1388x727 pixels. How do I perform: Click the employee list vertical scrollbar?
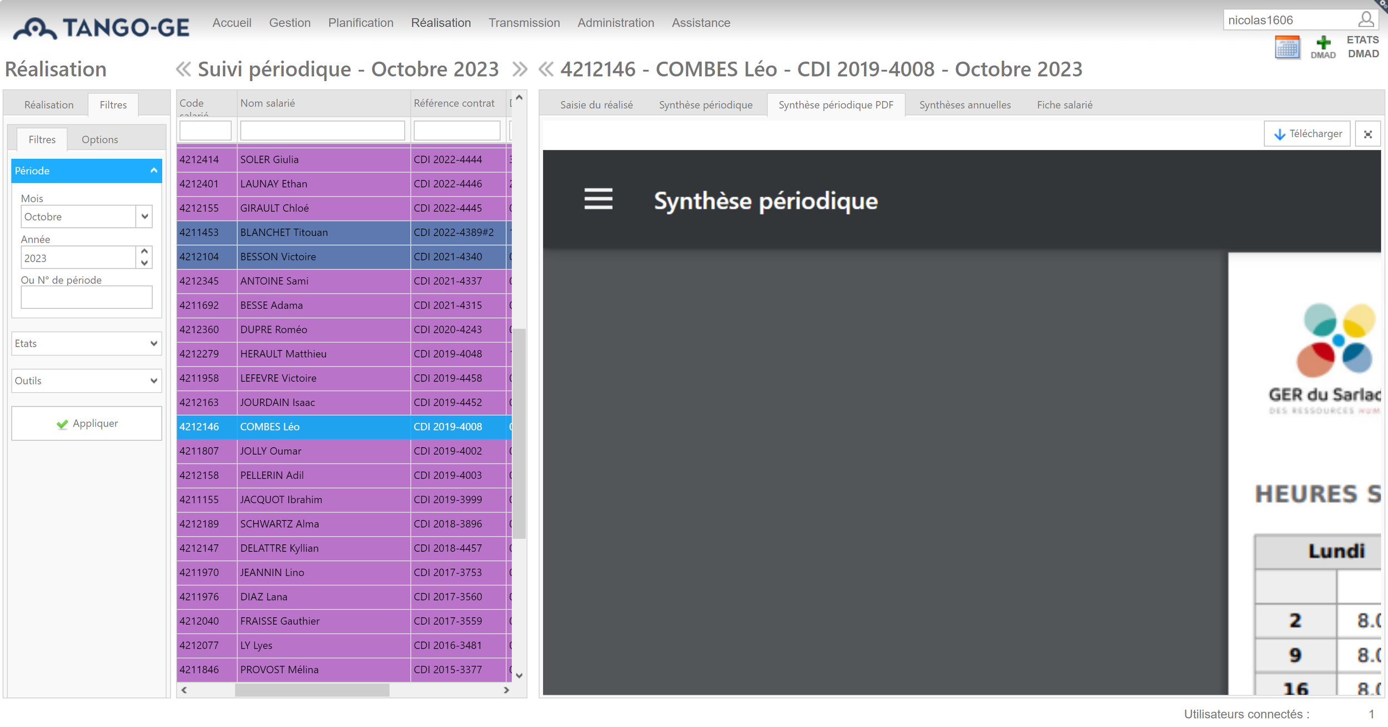click(x=519, y=433)
